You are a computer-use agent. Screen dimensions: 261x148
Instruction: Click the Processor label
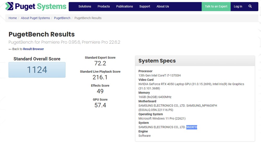[145, 71]
